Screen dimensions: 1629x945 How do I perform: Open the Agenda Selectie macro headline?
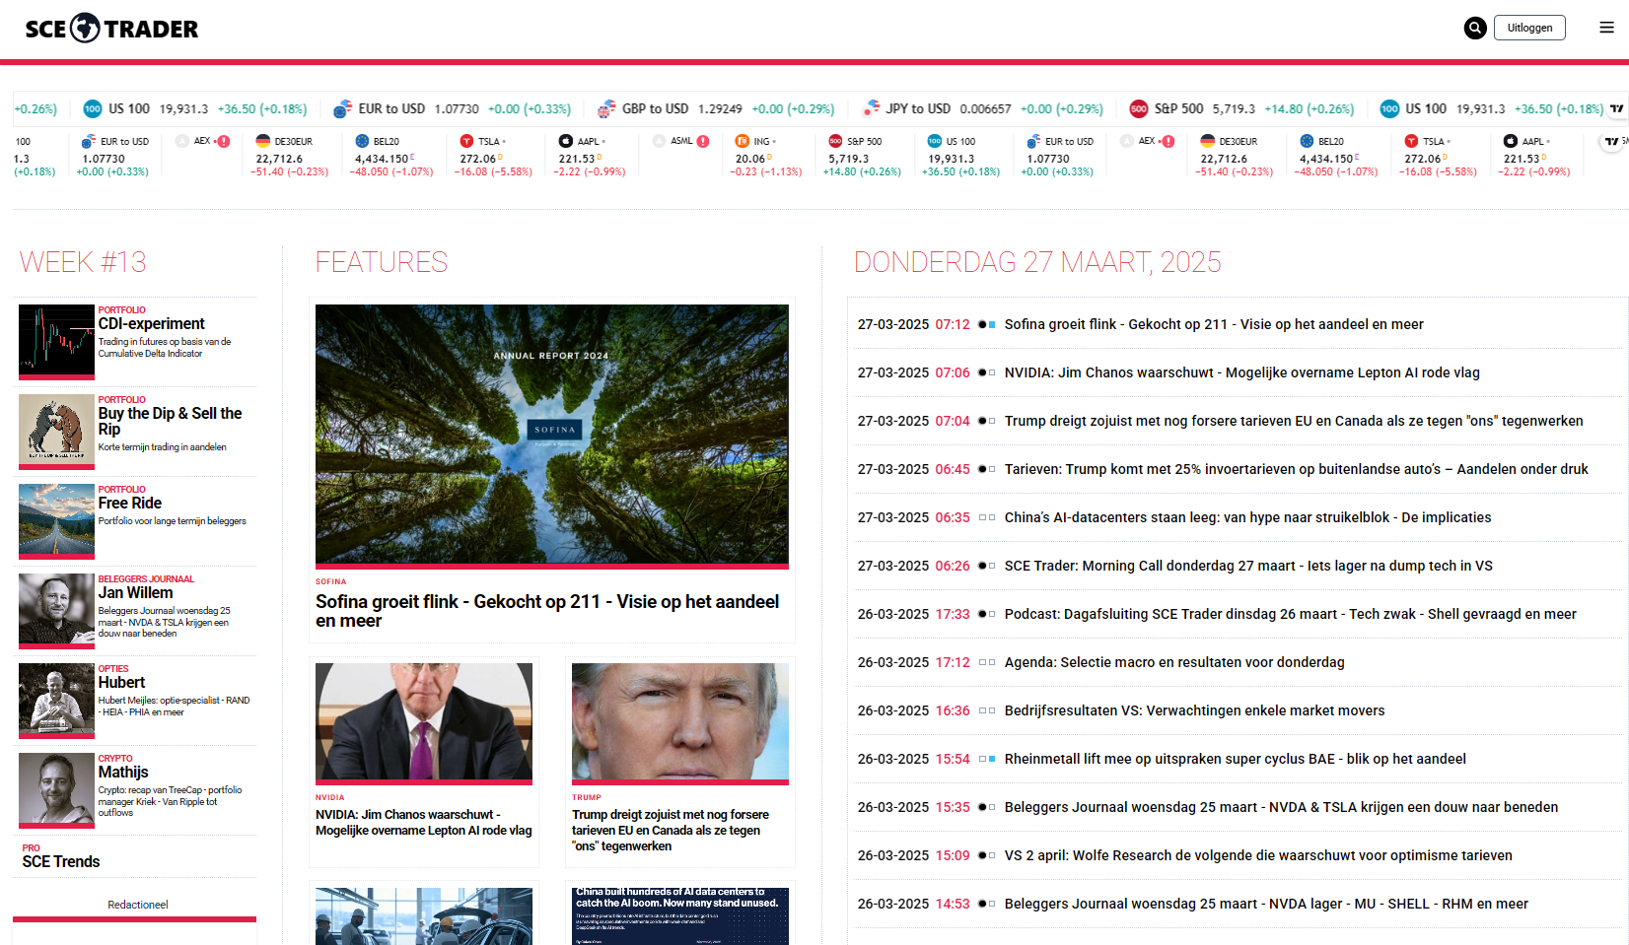[1174, 662]
